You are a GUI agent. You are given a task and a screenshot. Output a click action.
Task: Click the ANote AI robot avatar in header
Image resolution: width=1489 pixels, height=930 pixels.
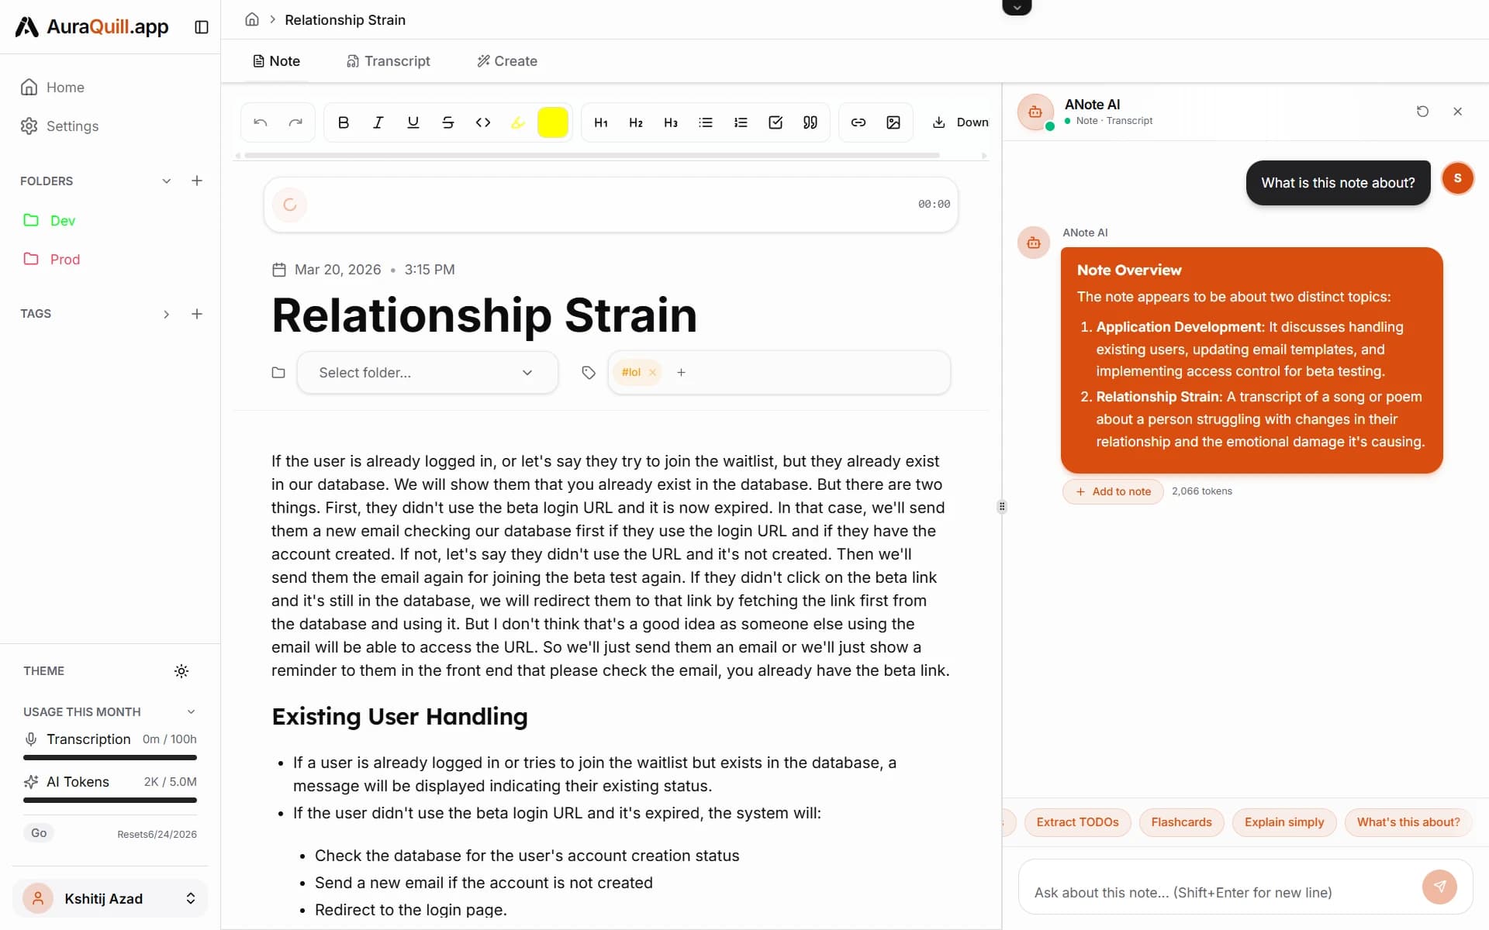1035,112
